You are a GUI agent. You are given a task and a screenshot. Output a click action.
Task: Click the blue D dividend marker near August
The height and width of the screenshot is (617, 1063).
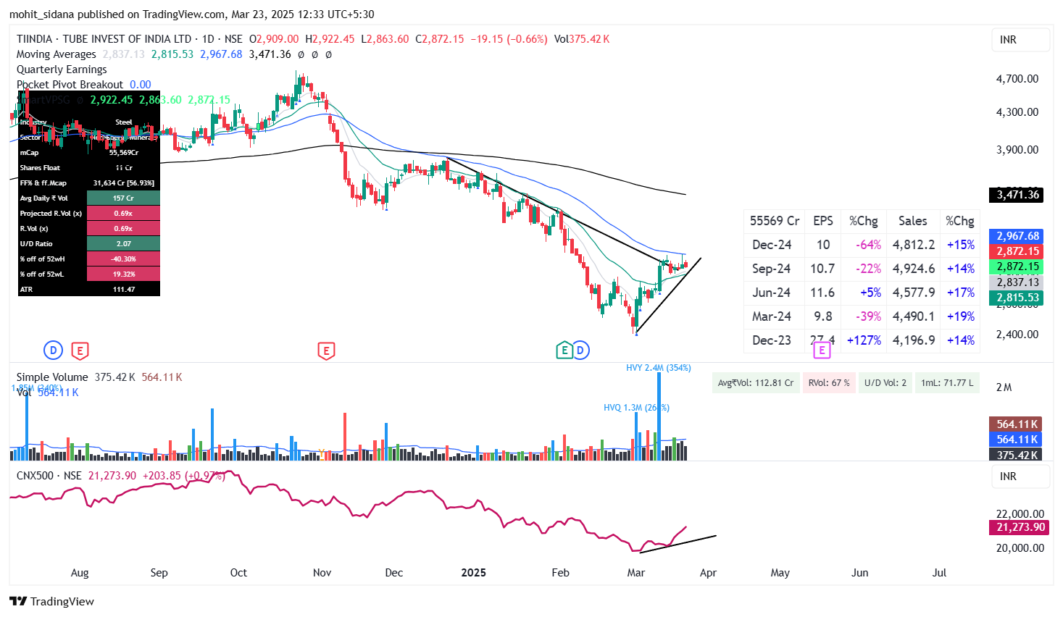(53, 351)
